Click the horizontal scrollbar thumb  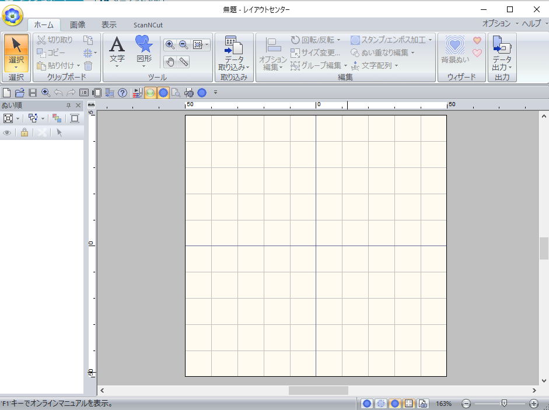pyautogui.click(x=318, y=390)
